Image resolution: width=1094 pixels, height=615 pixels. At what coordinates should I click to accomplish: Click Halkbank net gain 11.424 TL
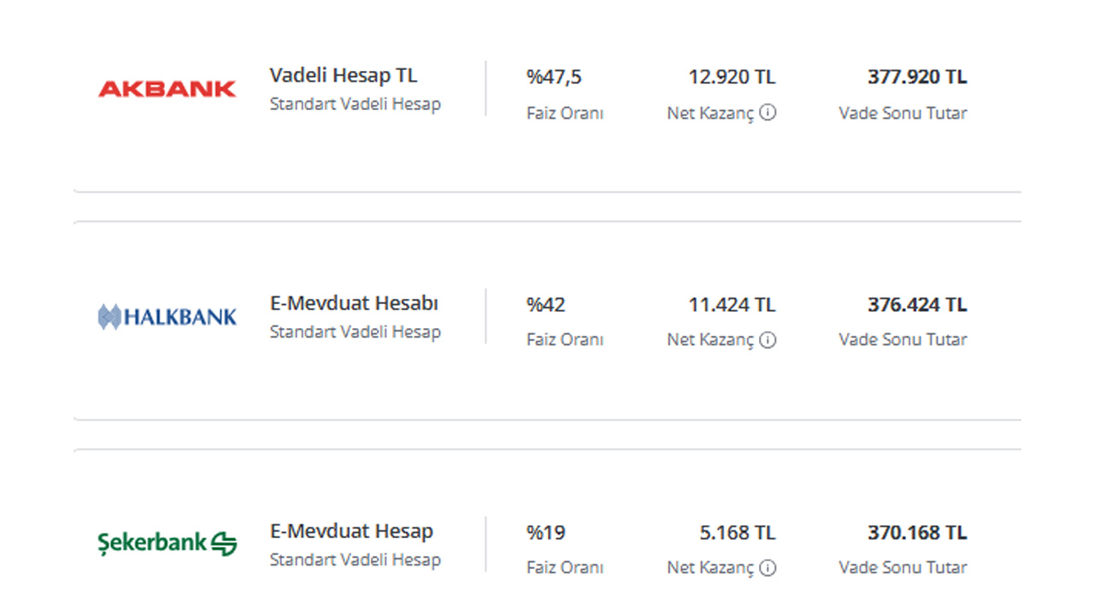(x=732, y=305)
